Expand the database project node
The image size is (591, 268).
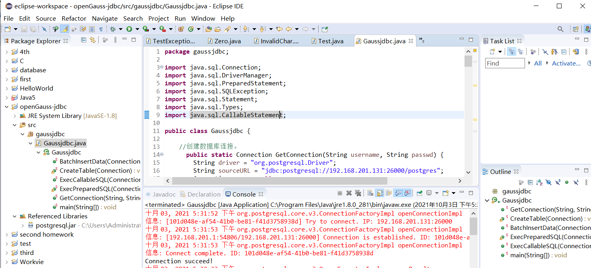coord(7,70)
